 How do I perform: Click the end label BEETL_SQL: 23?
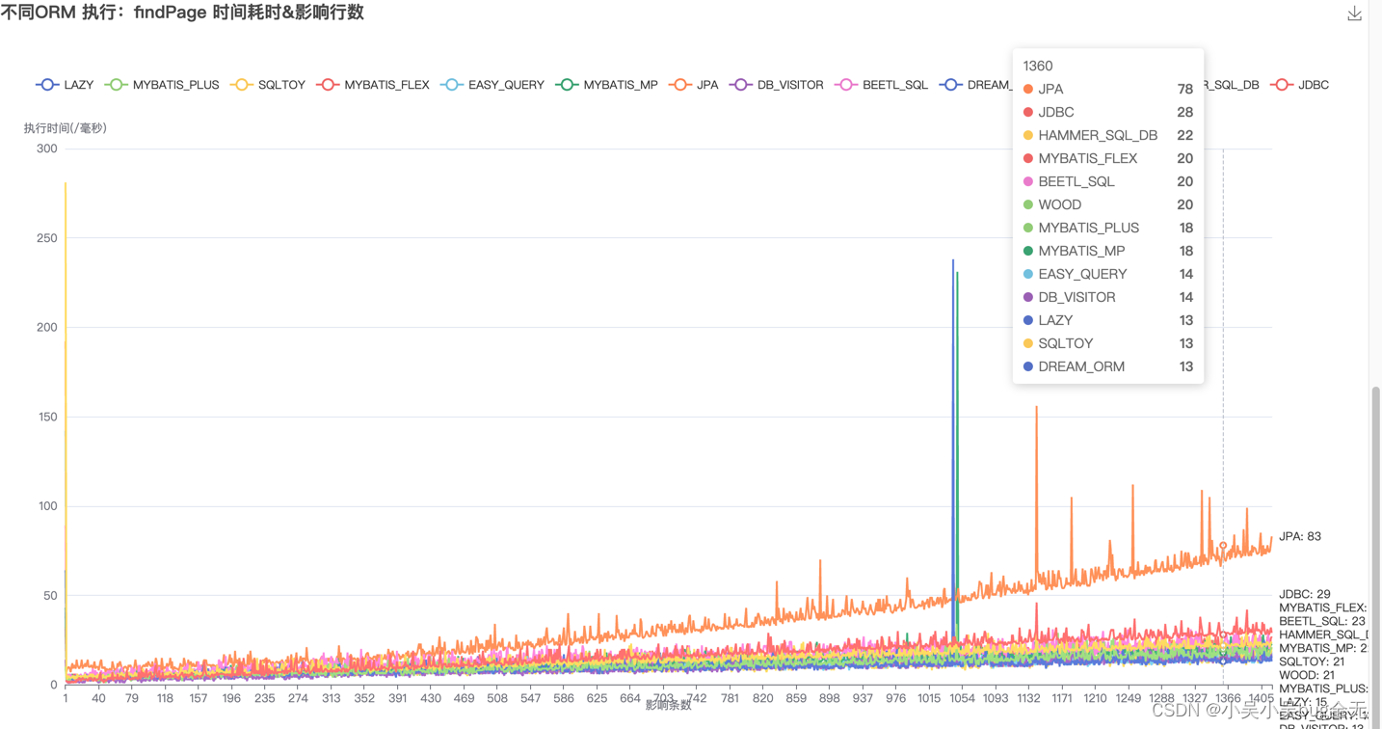[x=1322, y=622]
